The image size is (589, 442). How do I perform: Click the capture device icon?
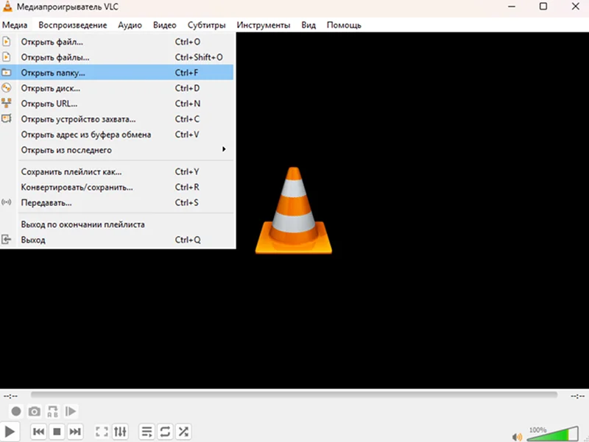click(x=7, y=118)
